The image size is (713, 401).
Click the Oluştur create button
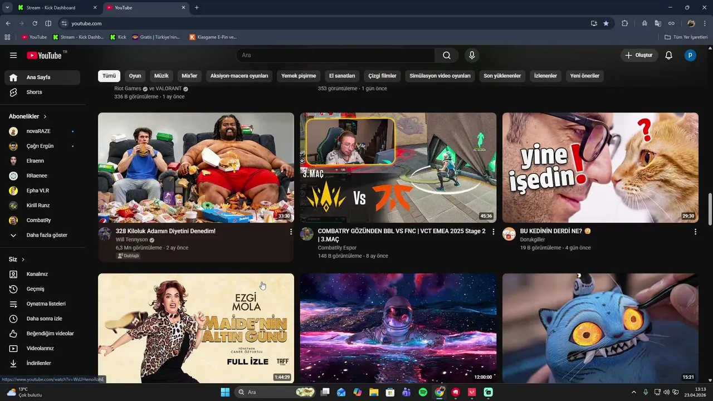[639, 55]
